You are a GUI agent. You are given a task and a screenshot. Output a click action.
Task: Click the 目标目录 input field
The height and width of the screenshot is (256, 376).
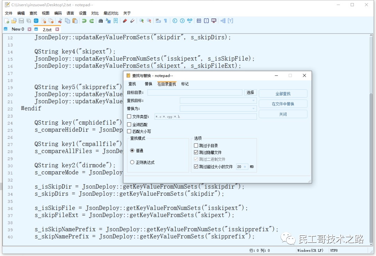(195, 92)
